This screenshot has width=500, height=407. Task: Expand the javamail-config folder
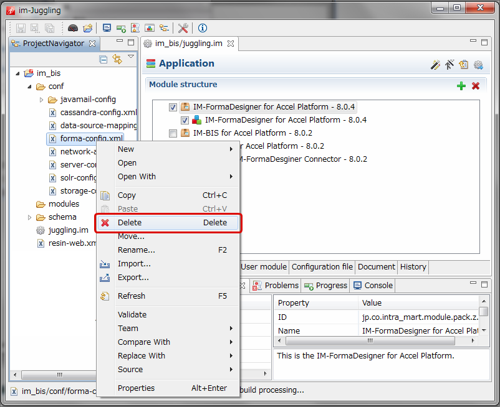point(41,100)
